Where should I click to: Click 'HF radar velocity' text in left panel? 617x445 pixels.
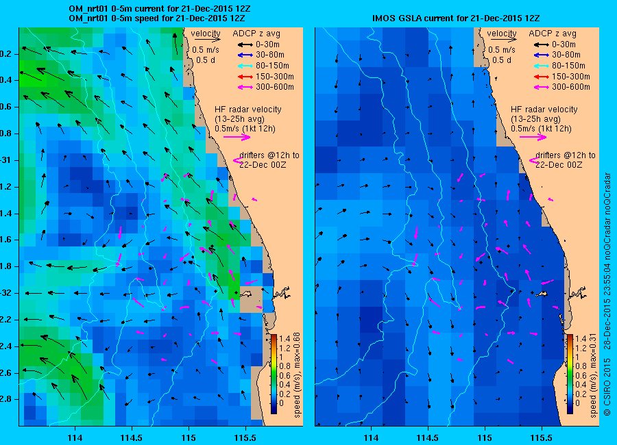coord(248,110)
